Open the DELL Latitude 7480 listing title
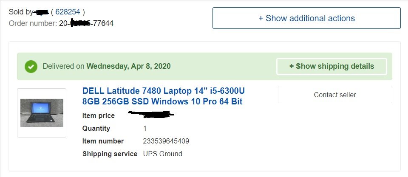This screenshot has width=408, height=177. [163, 96]
